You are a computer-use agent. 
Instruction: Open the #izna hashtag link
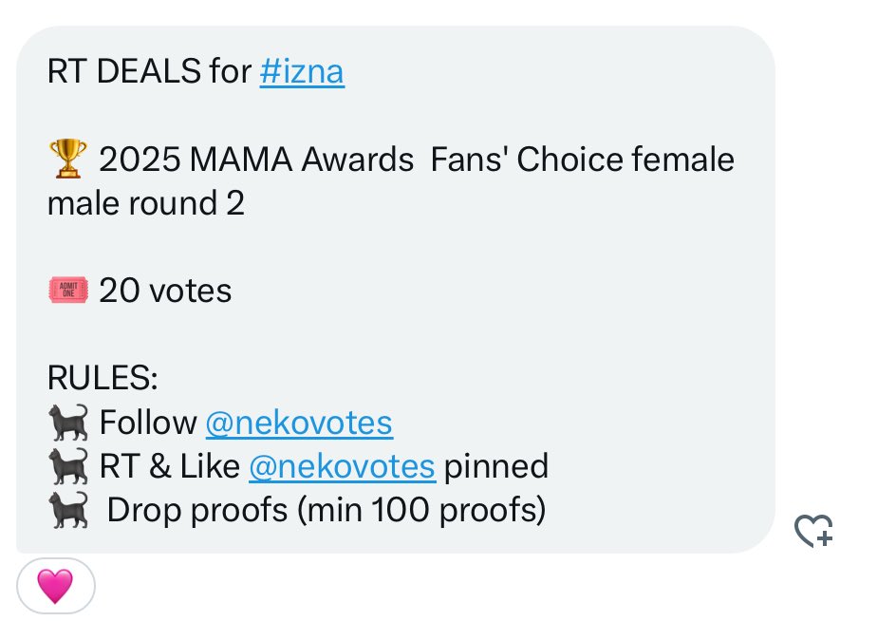point(302,72)
